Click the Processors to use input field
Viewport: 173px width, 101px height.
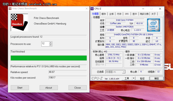45,44
